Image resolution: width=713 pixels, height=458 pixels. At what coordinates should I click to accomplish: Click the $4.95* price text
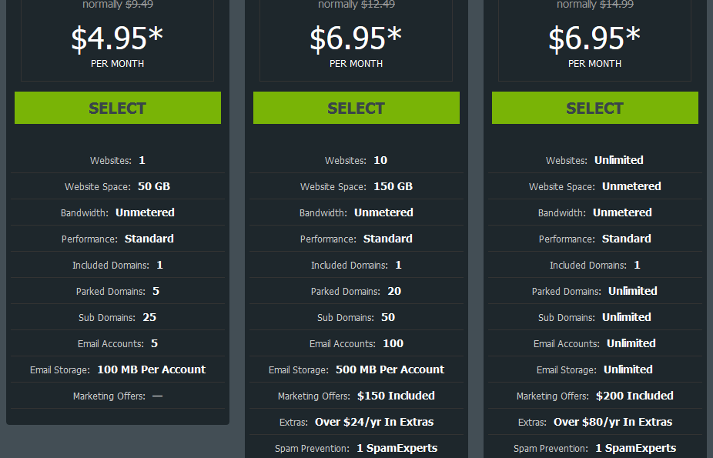coord(117,38)
